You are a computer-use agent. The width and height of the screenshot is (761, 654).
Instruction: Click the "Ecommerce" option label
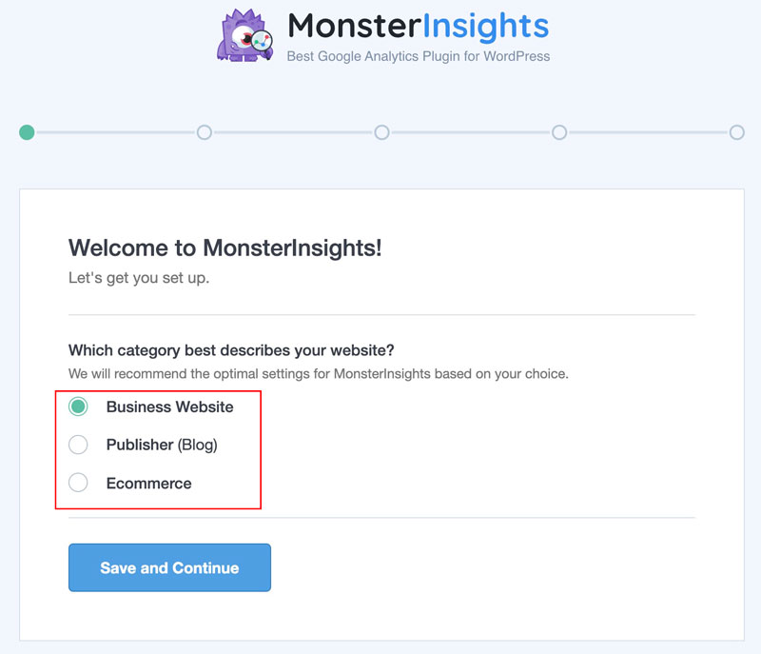tap(148, 484)
